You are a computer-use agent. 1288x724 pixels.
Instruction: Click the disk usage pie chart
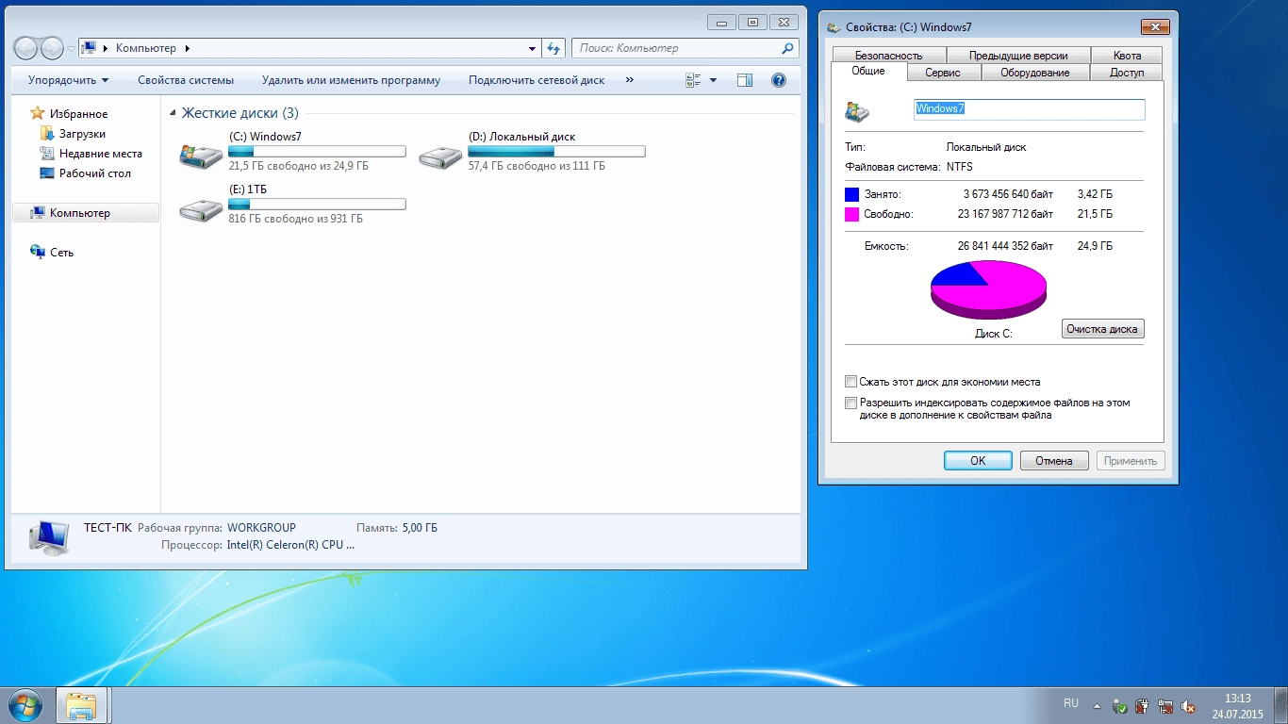988,290
